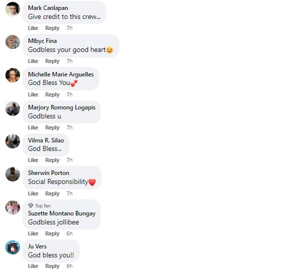Open Suzette Montano Bungay's profile photo
Image resolution: width=293 pixels, height=270 pixels.
point(13,207)
